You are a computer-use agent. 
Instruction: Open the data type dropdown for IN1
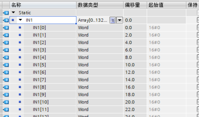click(119, 20)
